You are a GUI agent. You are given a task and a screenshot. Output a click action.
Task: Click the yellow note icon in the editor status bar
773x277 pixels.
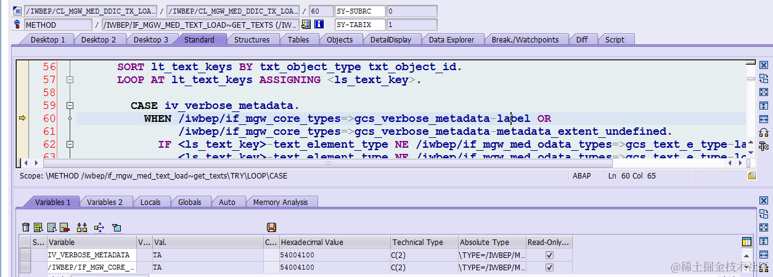752,176
